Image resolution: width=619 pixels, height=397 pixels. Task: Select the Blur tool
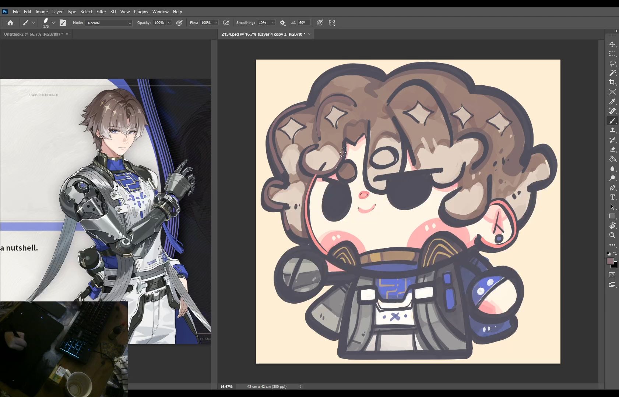612,168
